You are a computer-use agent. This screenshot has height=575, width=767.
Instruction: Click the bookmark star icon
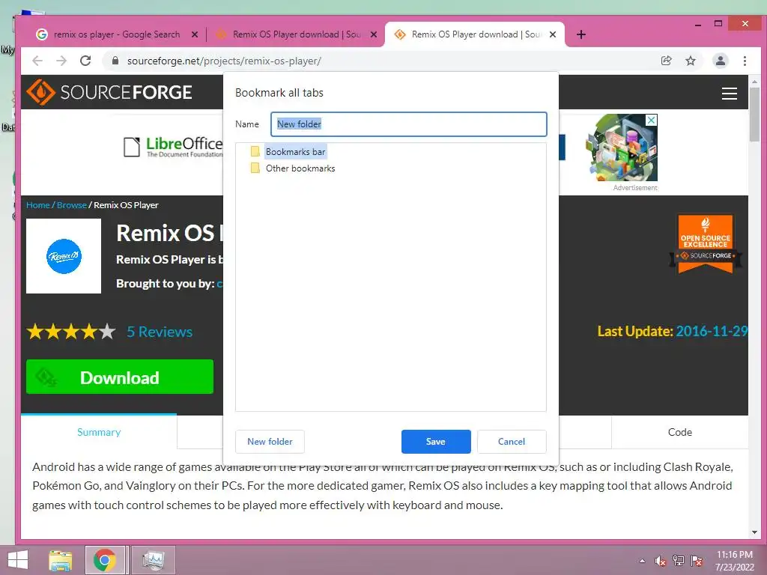pos(691,61)
